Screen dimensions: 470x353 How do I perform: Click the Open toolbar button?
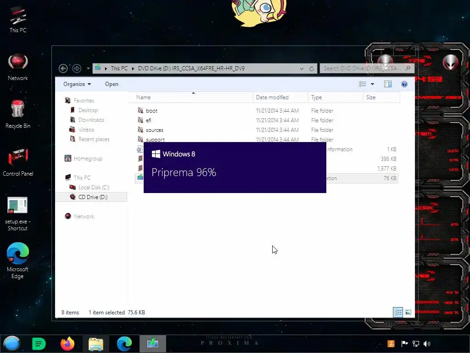coord(112,84)
